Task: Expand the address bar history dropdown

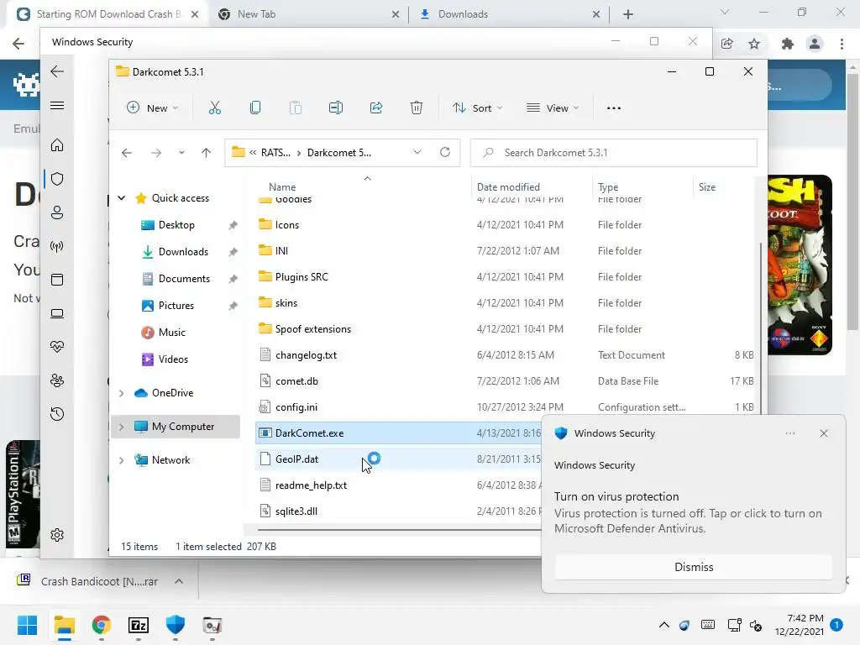Action: pyautogui.click(x=417, y=153)
